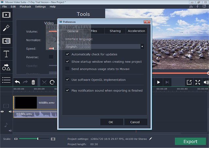The image size is (209, 148).
Task: Open the Import media panel icon
Action: click(x=6, y=15)
